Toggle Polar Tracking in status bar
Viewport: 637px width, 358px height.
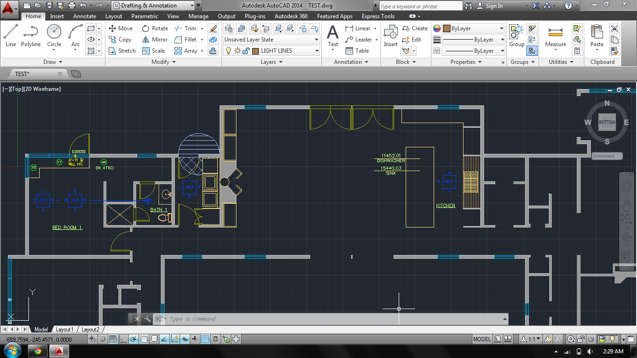[x=133, y=339]
